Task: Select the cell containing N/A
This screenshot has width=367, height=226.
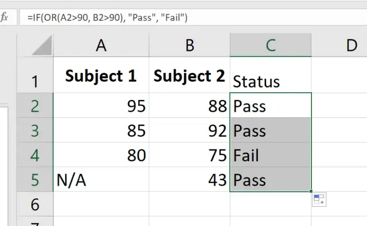Action: pyautogui.click(x=101, y=180)
